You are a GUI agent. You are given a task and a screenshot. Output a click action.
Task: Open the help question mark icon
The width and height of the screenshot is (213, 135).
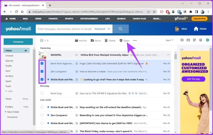pyautogui.click(x=201, y=40)
